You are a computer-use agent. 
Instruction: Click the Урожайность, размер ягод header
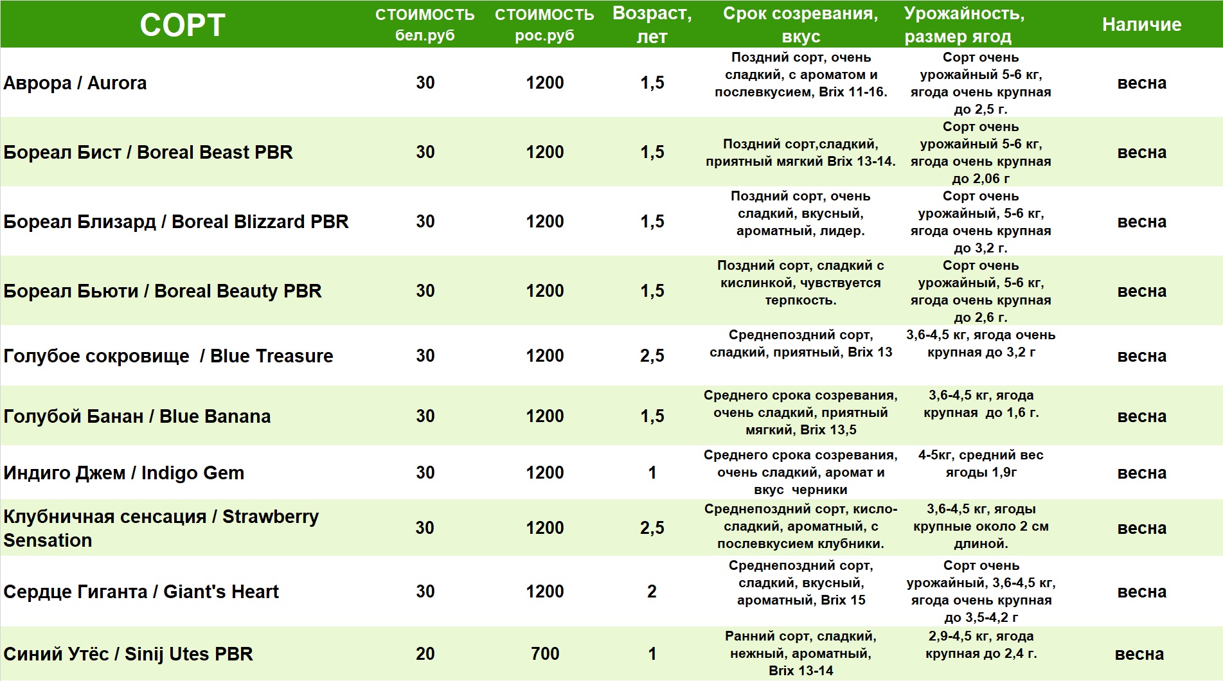tap(964, 25)
